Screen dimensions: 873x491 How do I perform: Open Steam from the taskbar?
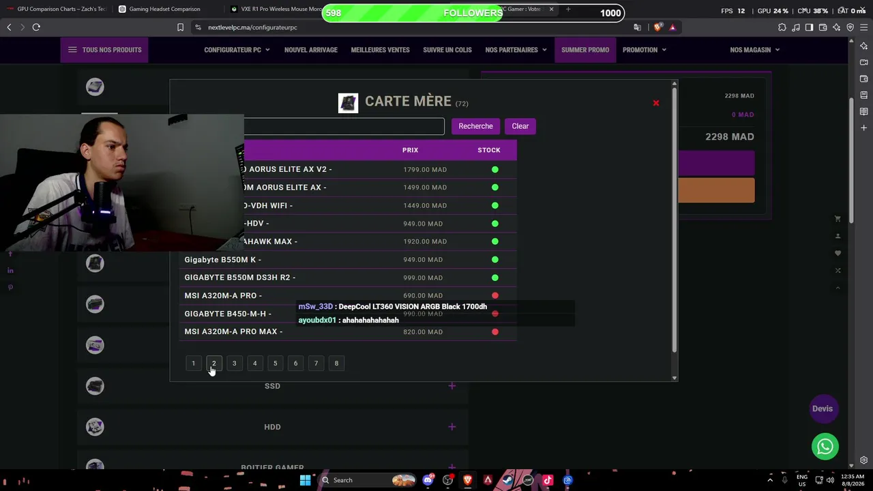[x=507, y=480]
